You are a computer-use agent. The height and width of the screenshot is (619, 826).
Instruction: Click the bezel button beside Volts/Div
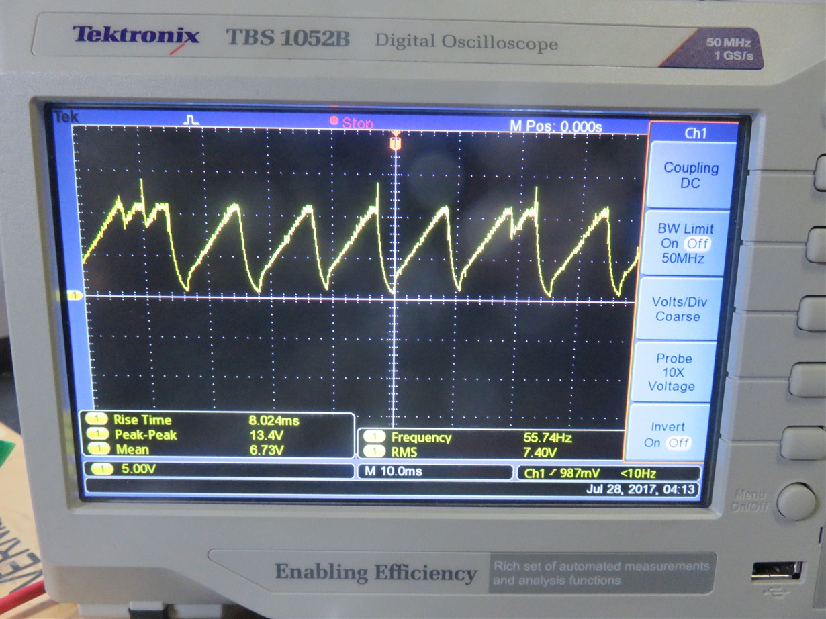pyautogui.click(x=811, y=314)
